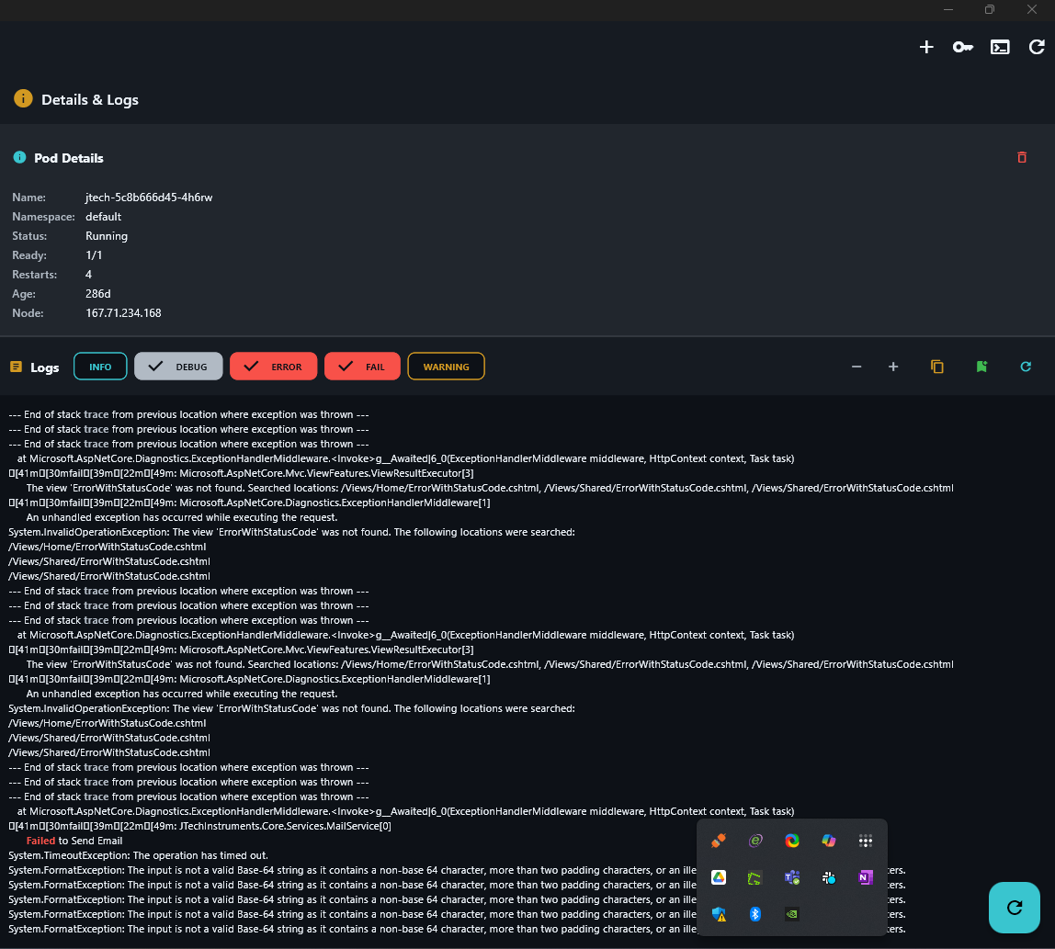Open Slack from the system tray popup
The image size is (1055, 949).
(x=828, y=877)
